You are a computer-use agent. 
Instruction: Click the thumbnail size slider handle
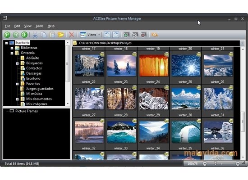point(215,163)
